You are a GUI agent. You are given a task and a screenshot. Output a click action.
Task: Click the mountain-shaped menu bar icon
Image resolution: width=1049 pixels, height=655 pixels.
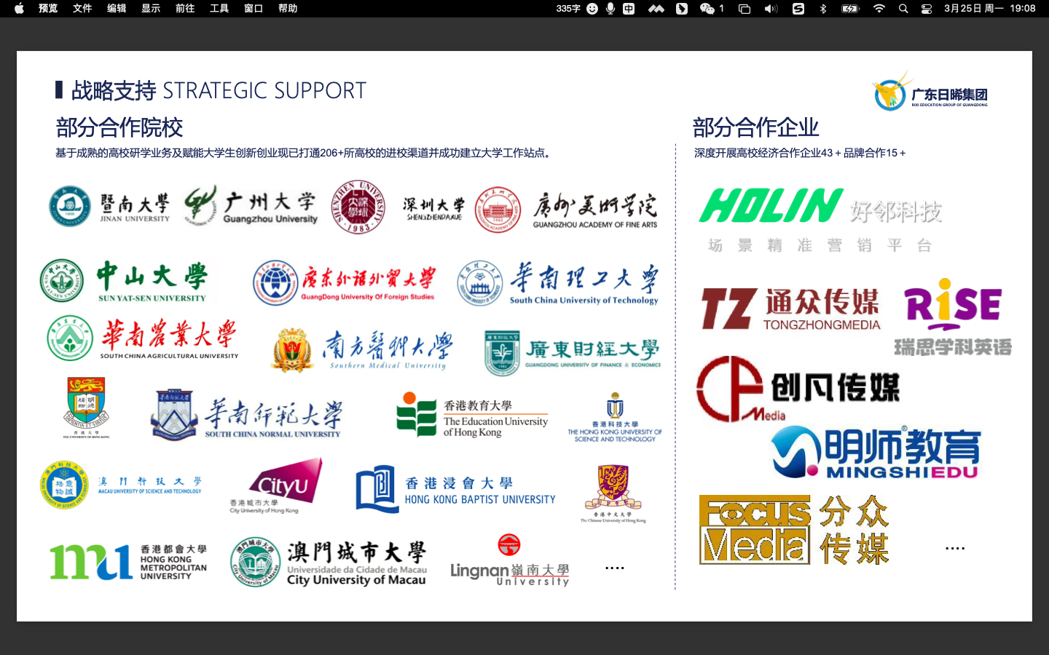tap(656, 9)
